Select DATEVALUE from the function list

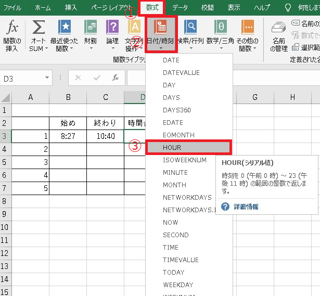[189, 73]
